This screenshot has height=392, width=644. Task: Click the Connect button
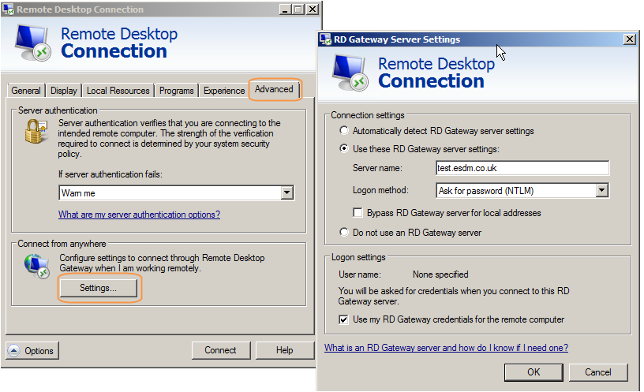coord(220,350)
